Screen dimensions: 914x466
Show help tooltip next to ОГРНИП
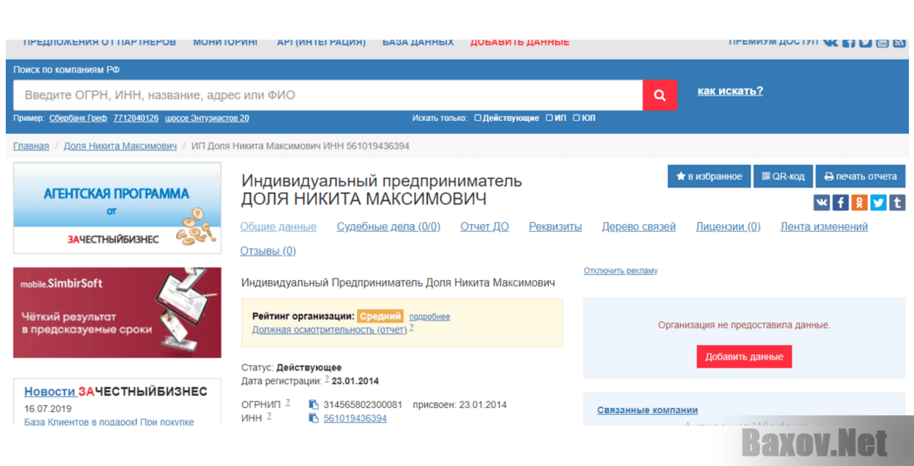pyautogui.click(x=288, y=402)
